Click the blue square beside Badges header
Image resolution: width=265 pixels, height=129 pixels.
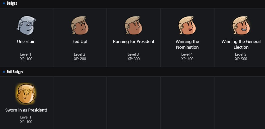tap(4, 3)
